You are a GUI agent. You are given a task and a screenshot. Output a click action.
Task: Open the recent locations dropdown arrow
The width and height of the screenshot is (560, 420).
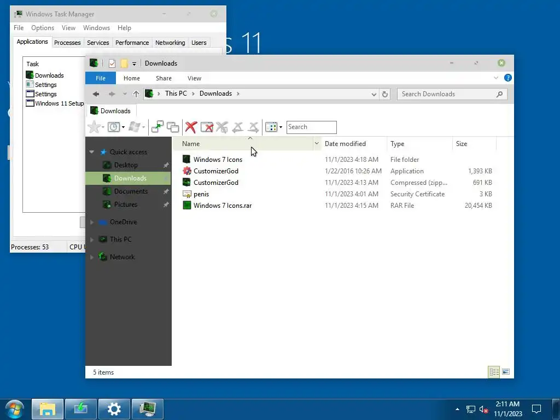tap(125, 94)
